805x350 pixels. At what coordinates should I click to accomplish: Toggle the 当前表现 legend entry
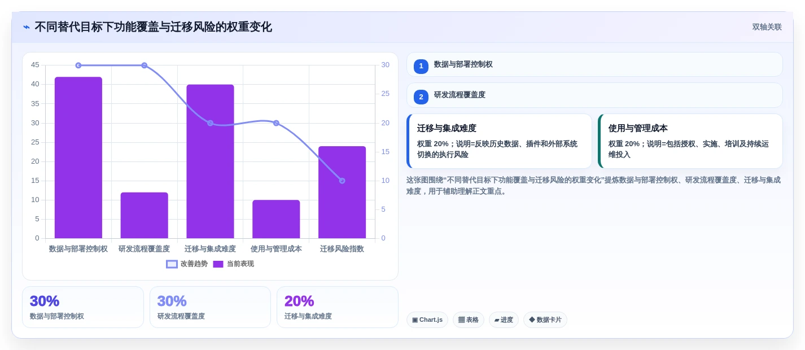pos(233,264)
